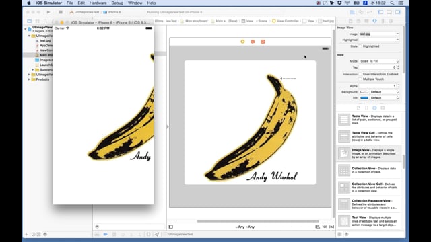Stop the running app in Xcode
The width and height of the screenshot is (431, 242).
point(61,12)
